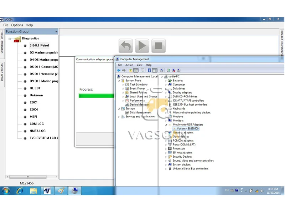Open the Options menu in VODIA
The height and width of the screenshot is (214, 285).
[x=17, y=25]
